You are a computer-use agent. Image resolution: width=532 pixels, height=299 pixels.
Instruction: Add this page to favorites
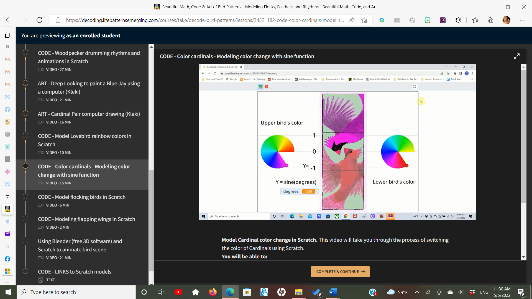point(364,20)
